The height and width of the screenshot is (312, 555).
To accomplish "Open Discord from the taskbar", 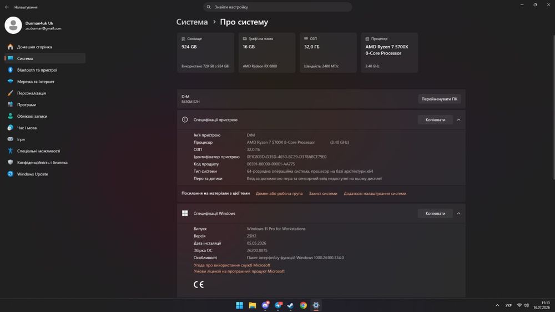I will tap(265, 305).
